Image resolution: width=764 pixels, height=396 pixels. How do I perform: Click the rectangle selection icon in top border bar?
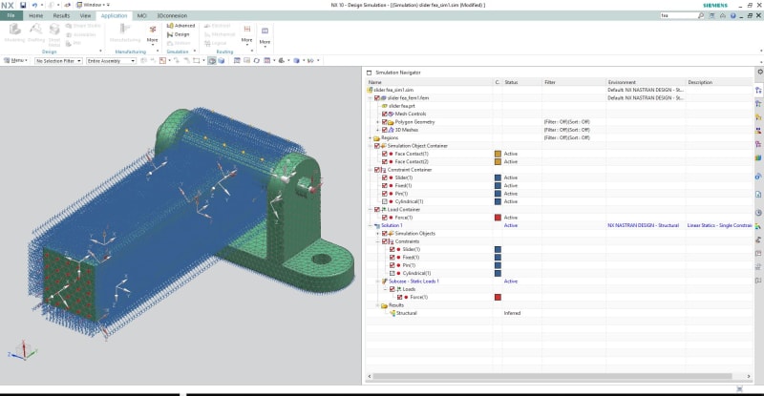point(197,61)
